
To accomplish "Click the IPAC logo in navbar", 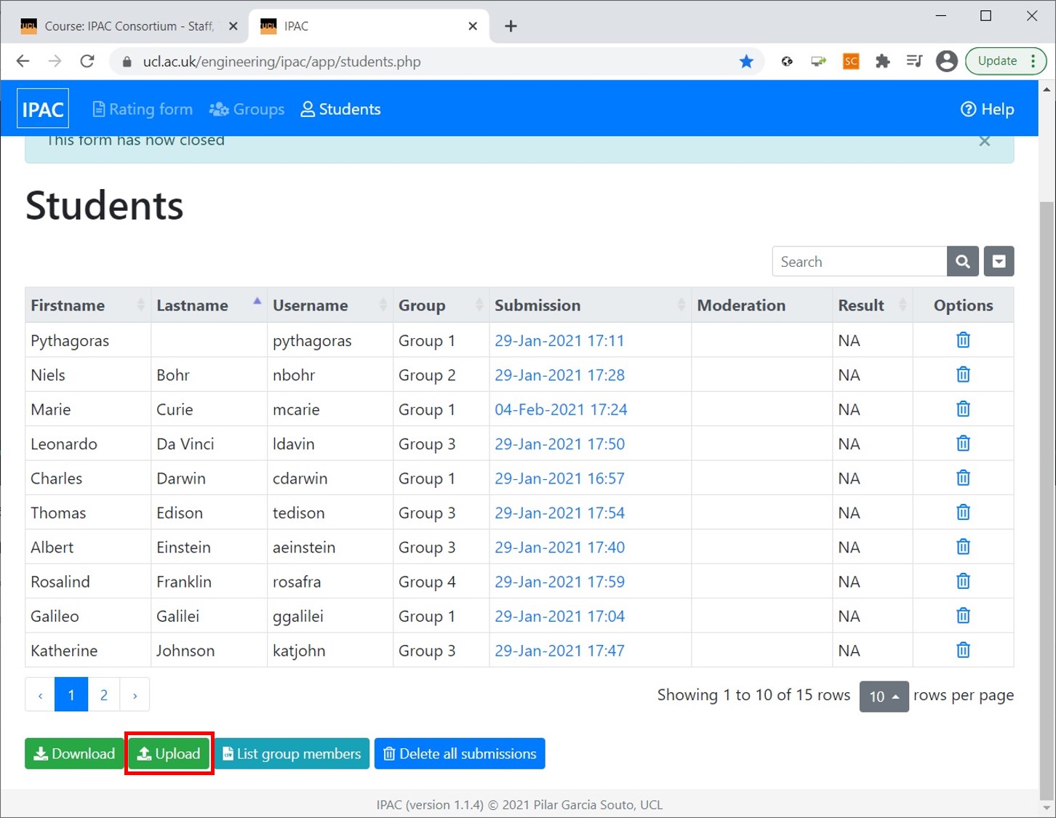I will click(43, 109).
